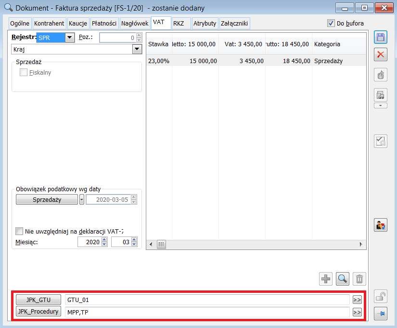This screenshot has width=397, height=328.
Task: Open the Załączniki tab
Action: (234, 23)
